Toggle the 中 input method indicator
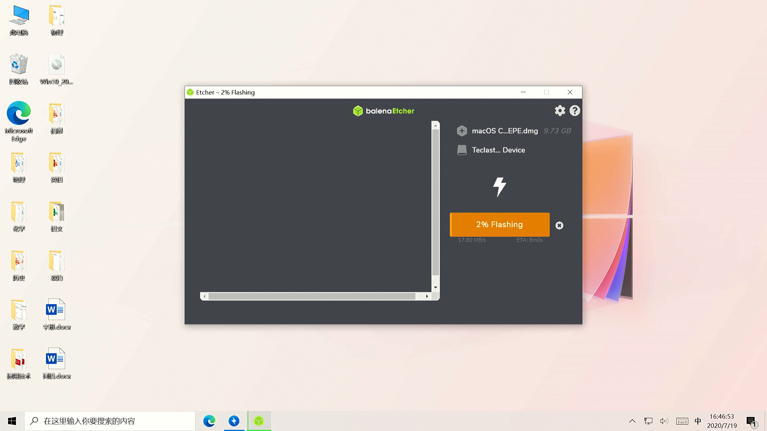767x431 pixels. coord(698,421)
